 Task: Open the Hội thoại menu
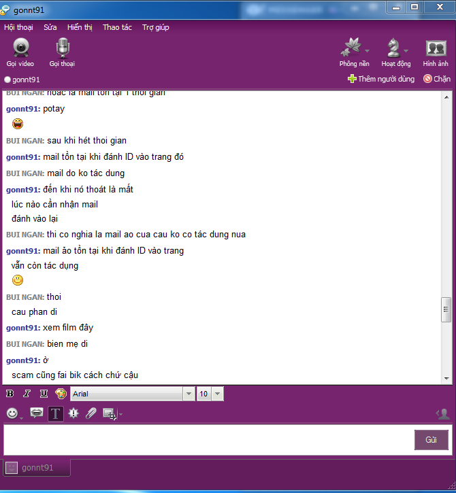click(18, 27)
